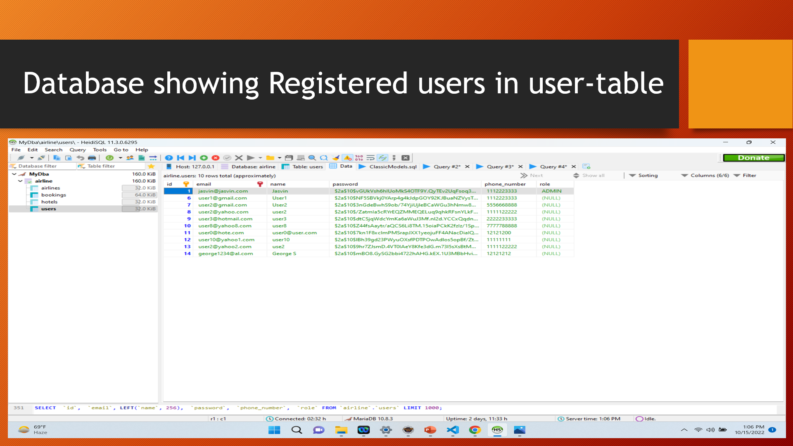Open the Sorting dropdown
Image resolution: width=793 pixels, height=446 pixels.
tap(643, 176)
